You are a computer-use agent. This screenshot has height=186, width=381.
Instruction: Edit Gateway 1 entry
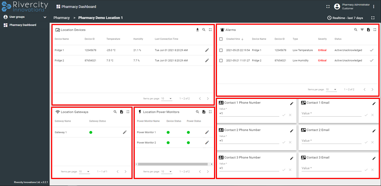pos(125,132)
